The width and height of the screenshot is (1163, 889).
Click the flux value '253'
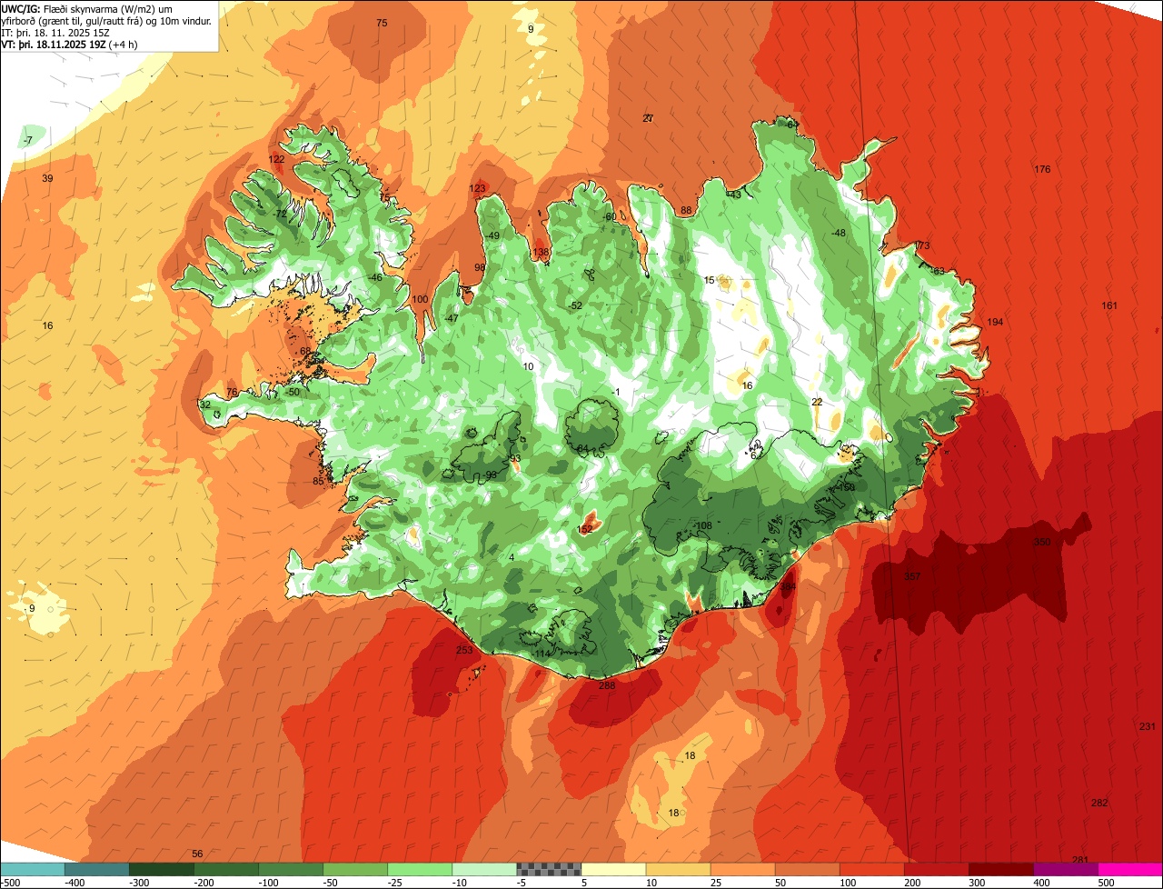pos(464,650)
